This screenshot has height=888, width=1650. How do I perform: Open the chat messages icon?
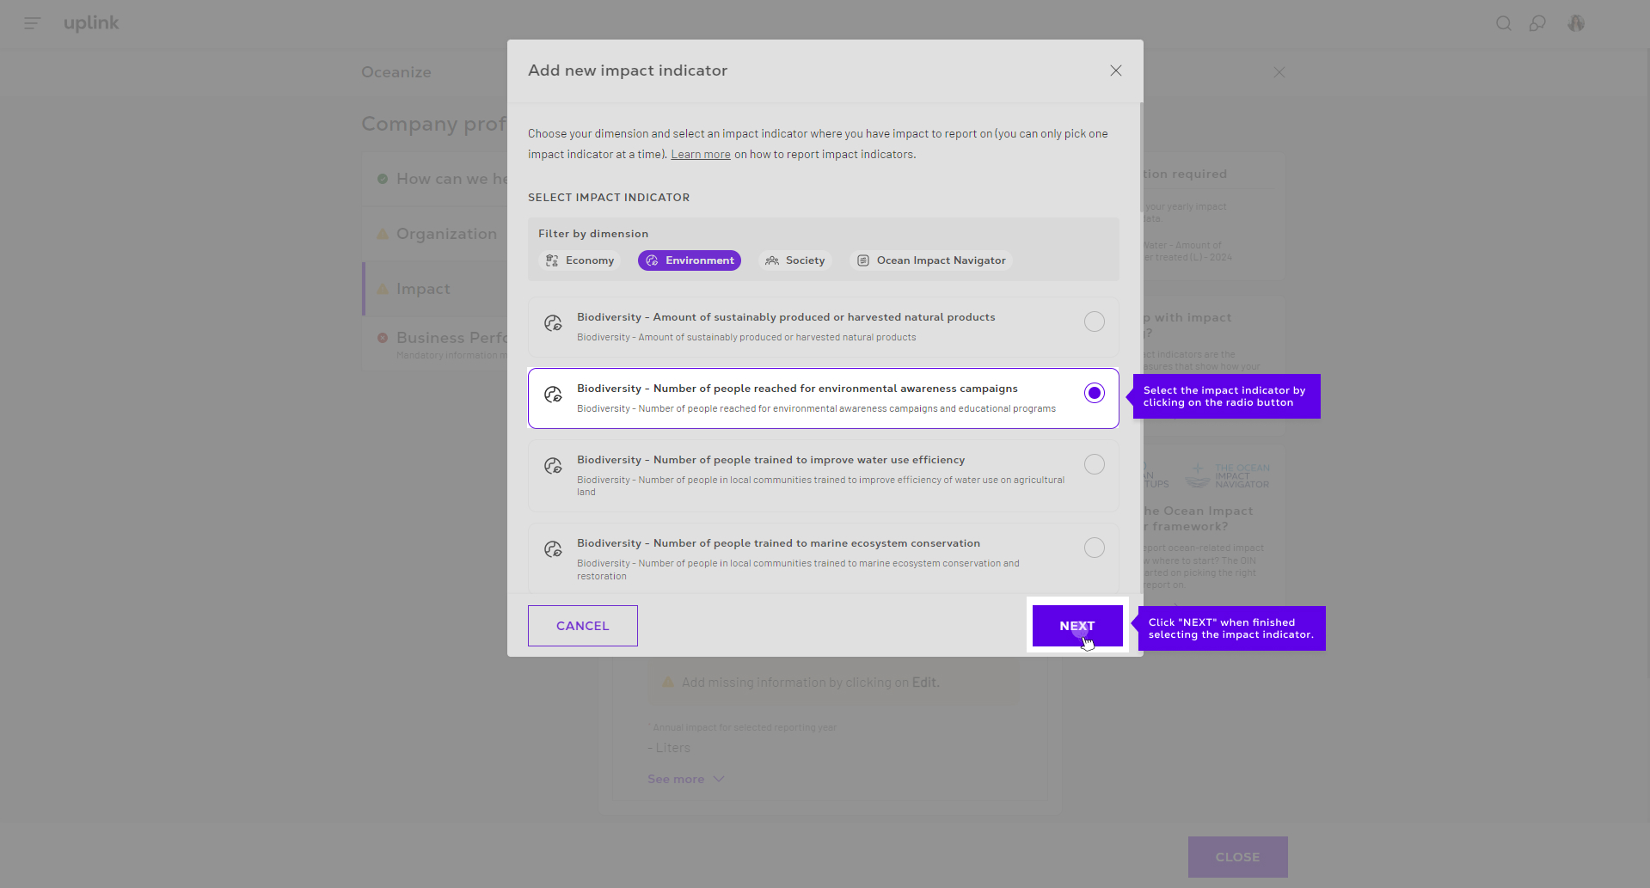point(1537,23)
